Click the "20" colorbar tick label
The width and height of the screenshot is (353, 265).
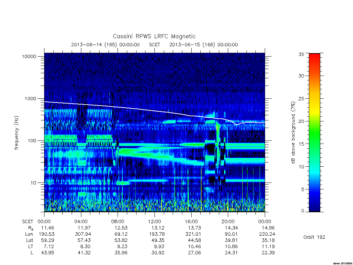301,121
